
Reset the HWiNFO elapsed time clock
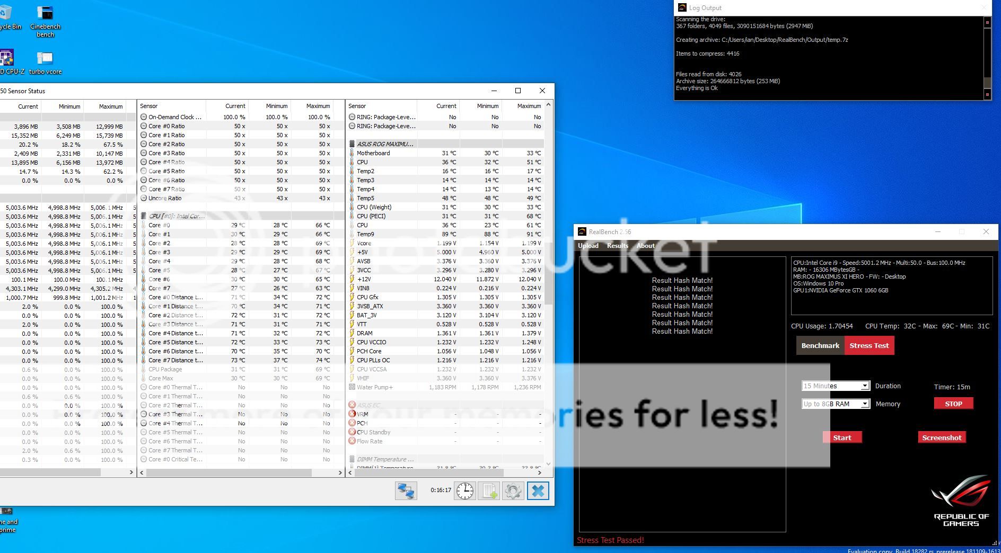click(x=465, y=491)
